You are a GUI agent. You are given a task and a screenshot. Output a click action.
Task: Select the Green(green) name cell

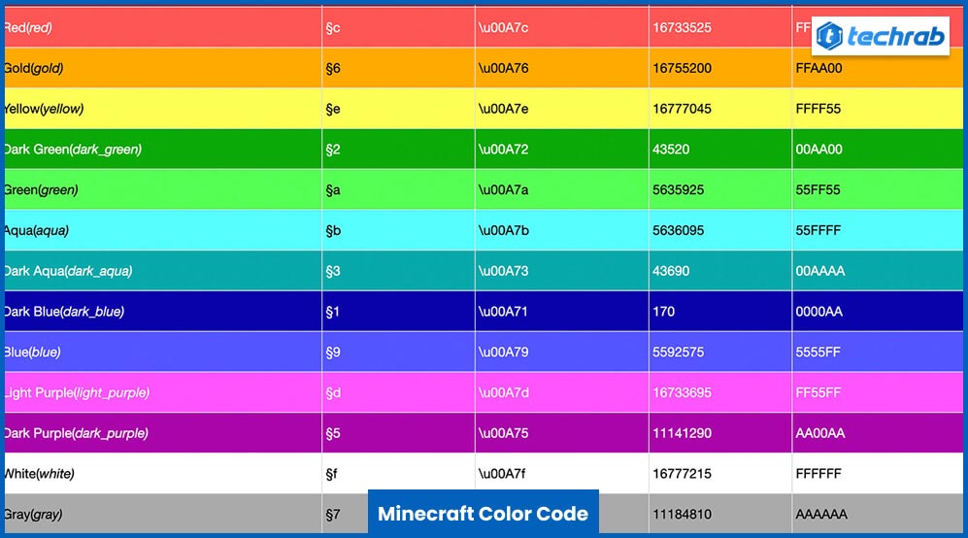coord(163,189)
